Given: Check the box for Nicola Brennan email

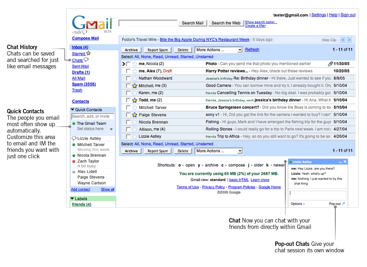Looking at the screenshot, I should (128, 122).
